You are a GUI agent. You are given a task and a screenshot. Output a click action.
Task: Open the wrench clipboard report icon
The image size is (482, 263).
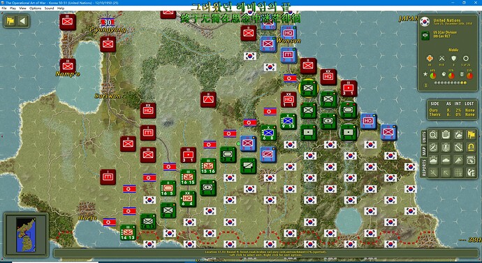pyautogui.click(x=458, y=147)
